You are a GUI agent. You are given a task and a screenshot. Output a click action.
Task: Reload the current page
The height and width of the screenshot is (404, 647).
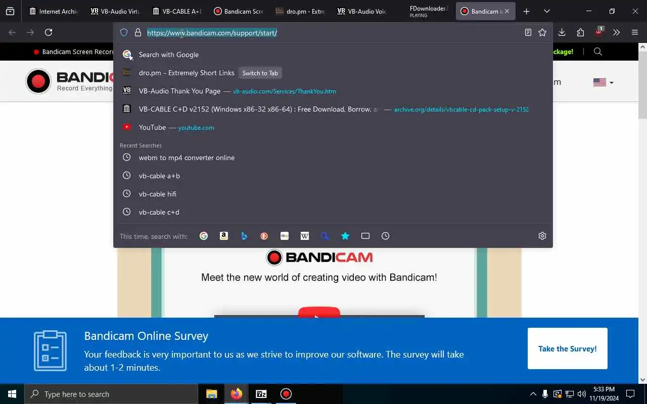coord(49,32)
